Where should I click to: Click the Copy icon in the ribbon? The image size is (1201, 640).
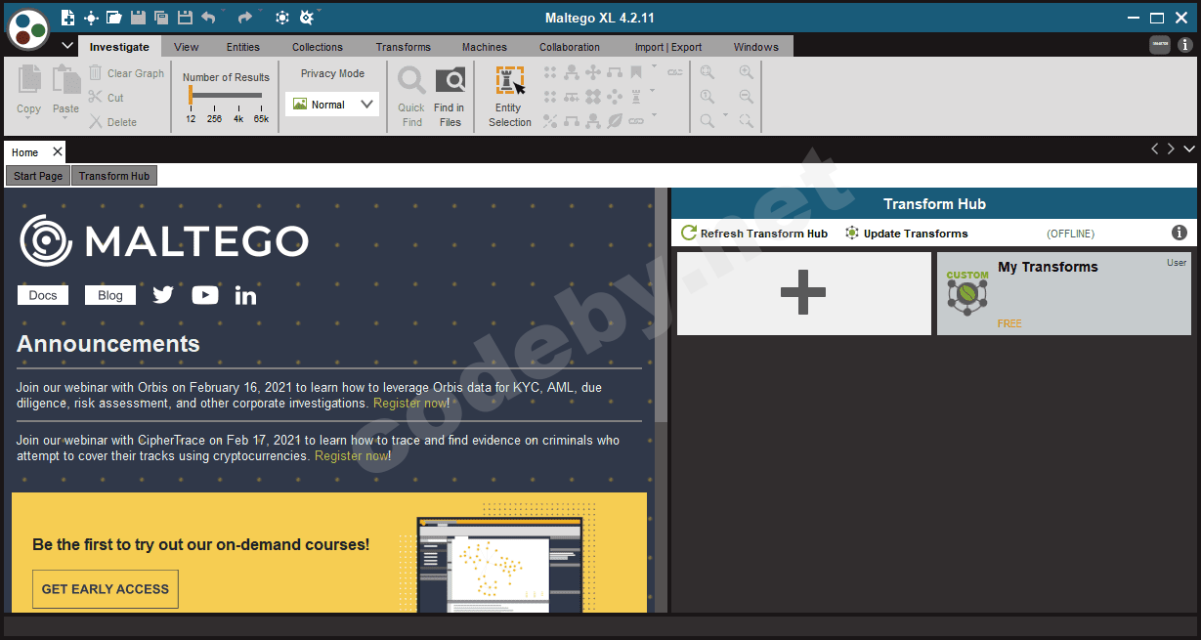29,81
